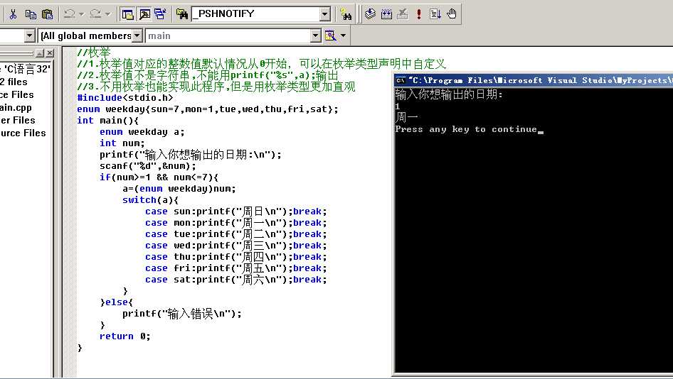Click the 'switch(a){' line
This screenshot has width=673, height=379.
150,199
